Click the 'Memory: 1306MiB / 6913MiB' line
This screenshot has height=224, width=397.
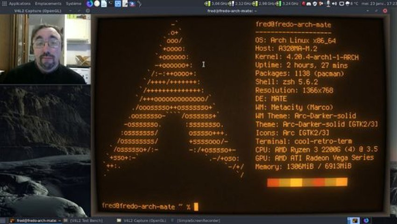coord(303,167)
